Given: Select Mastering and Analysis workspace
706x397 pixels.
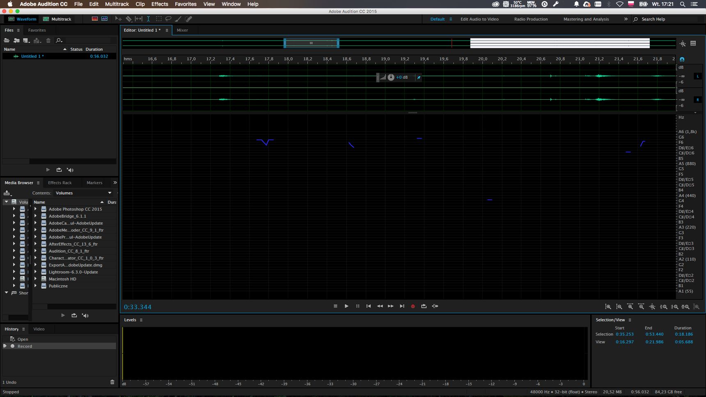Looking at the screenshot, I should (586, 19).
